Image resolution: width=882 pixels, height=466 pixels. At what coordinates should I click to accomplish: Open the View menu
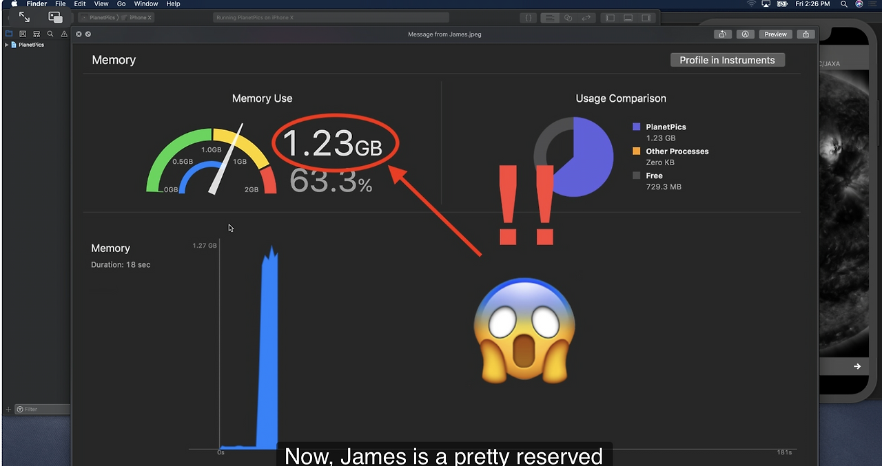[101, 4]
